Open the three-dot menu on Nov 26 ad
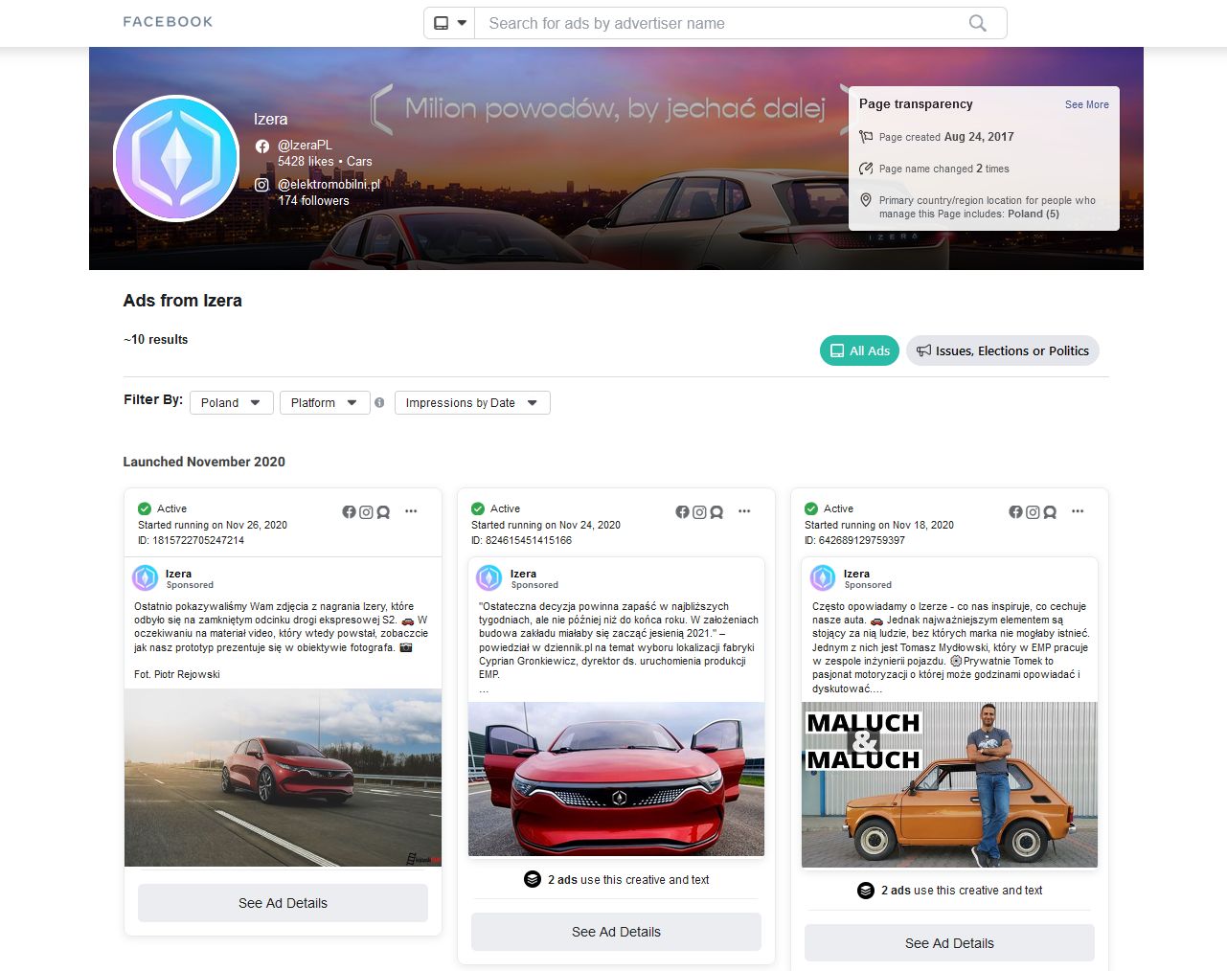 411,511
